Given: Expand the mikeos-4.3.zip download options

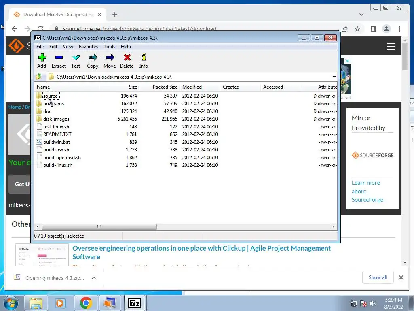Looking at the screenshot, I should [94, 278].
